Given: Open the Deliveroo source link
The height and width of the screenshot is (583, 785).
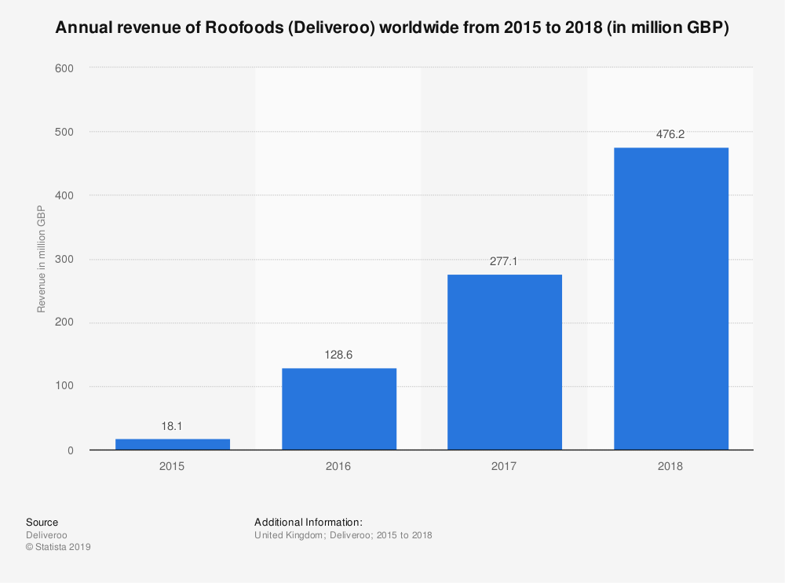Looking at the screenshot, I should pos(46,535).
